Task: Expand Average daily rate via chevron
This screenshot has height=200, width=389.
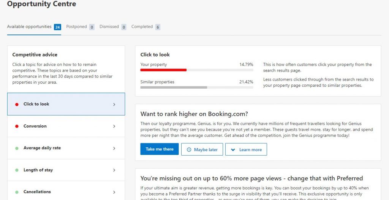Action: pos(114,148)
